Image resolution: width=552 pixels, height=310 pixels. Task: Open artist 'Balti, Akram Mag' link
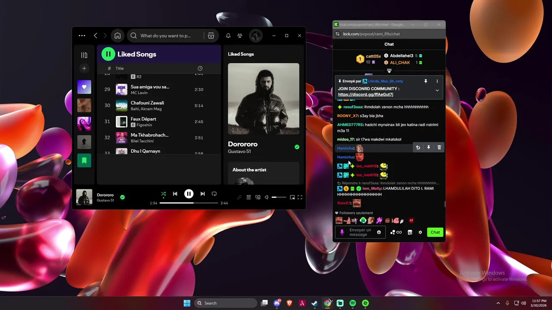click(147, 109)
